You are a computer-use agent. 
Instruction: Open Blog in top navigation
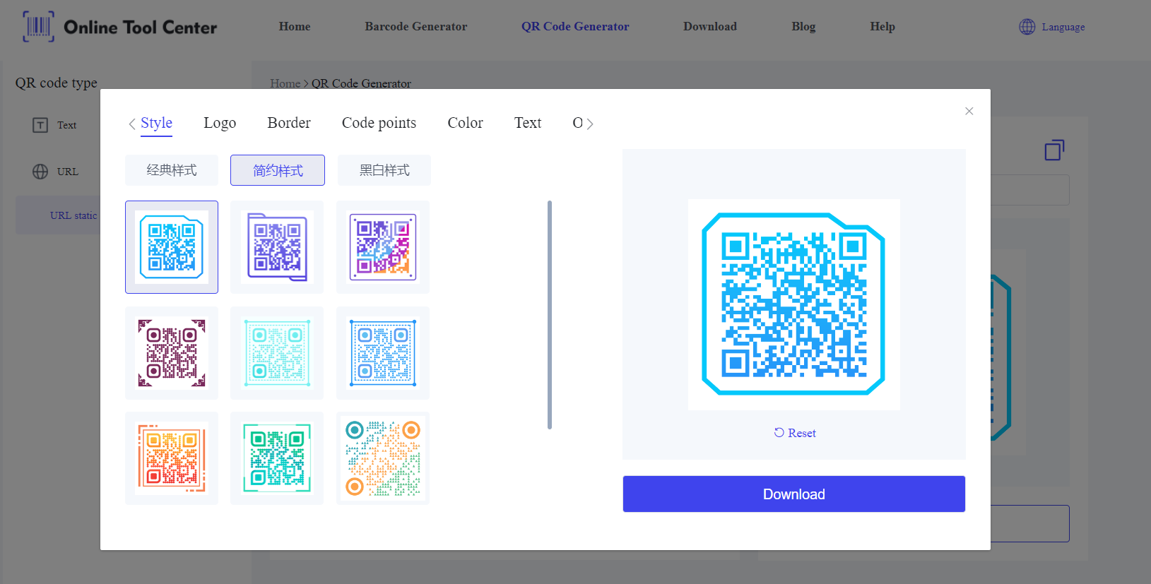803,27
